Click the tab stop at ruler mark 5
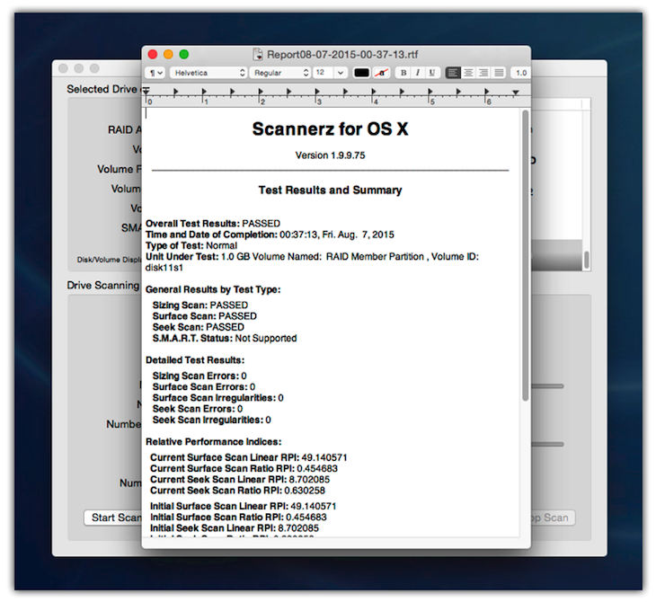The height and width of the screenshot is (602, 656). click(x=430, y=92)
